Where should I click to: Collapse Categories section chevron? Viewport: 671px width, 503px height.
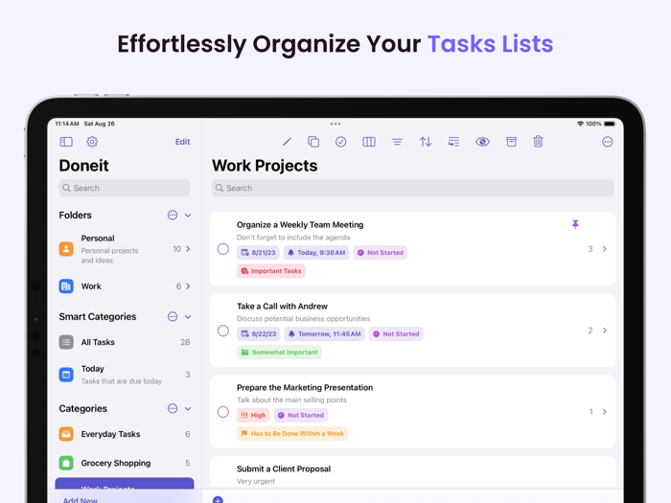[188, 408]
